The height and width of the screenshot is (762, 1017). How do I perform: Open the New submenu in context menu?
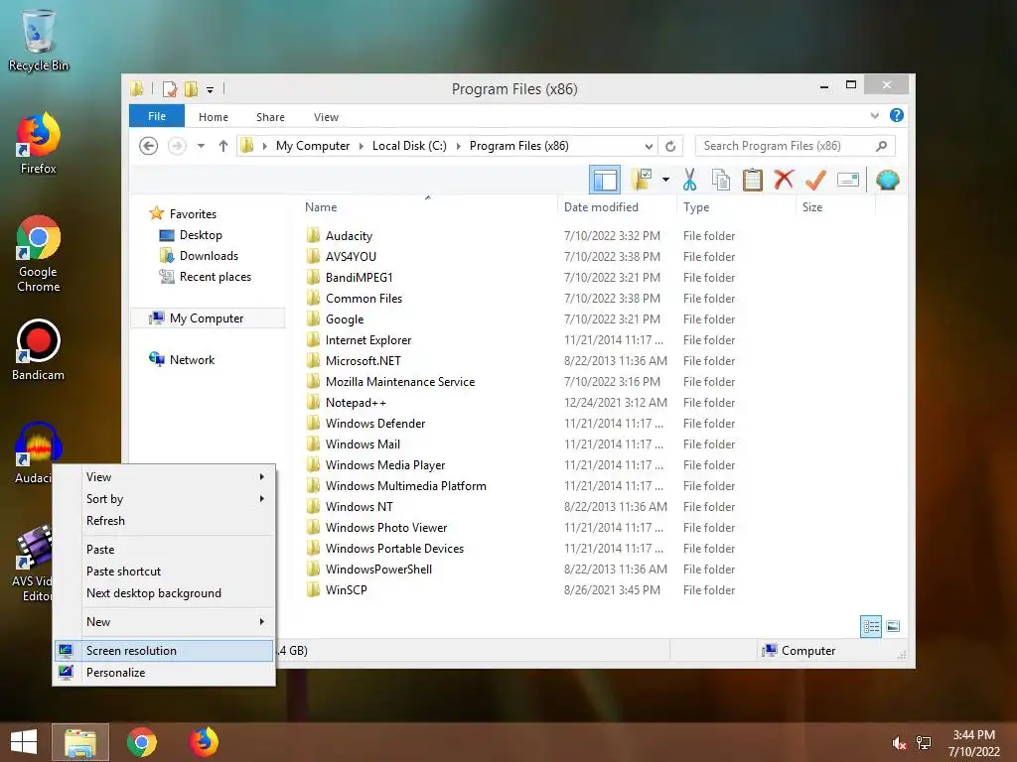165,622
